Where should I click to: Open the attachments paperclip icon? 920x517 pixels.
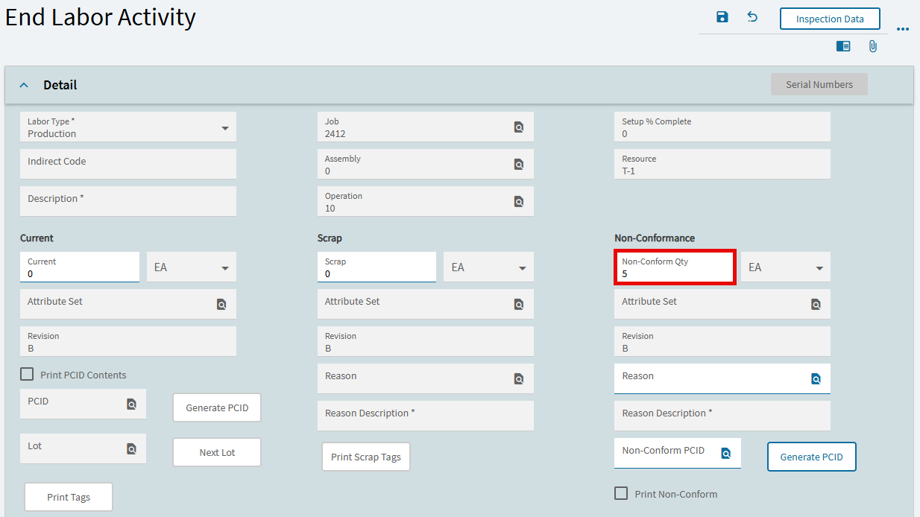point(872,46)
